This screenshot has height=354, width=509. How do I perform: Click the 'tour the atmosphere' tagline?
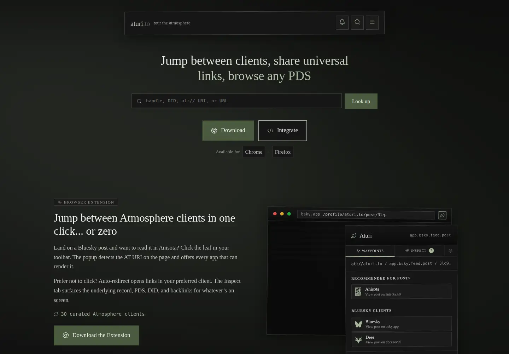(x=172, y=23)
